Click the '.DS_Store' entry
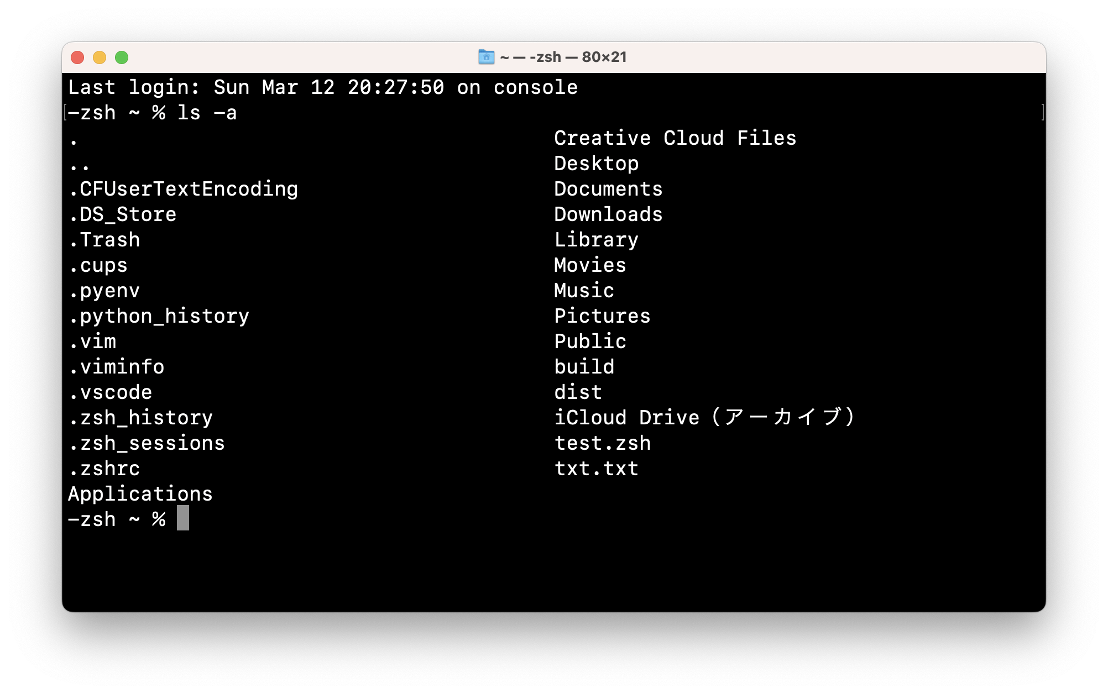Viewport: 1108px width, 694px height. (x=123, y=214)
